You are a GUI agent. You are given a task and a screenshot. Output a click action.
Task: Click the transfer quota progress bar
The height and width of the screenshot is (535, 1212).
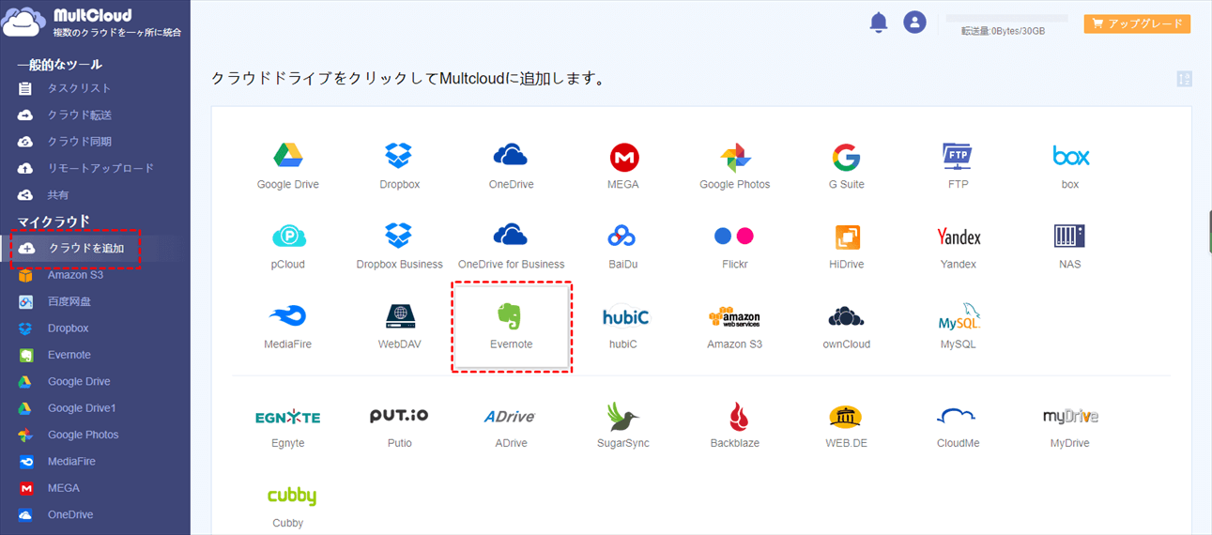[x=1006, y=18]
